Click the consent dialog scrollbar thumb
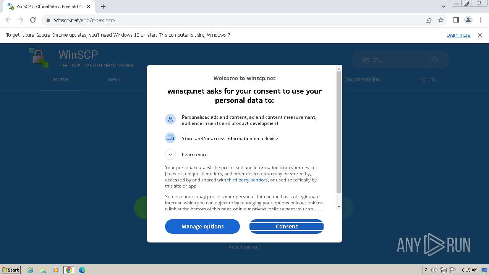The image size is (489, 275). click(339, 132)
